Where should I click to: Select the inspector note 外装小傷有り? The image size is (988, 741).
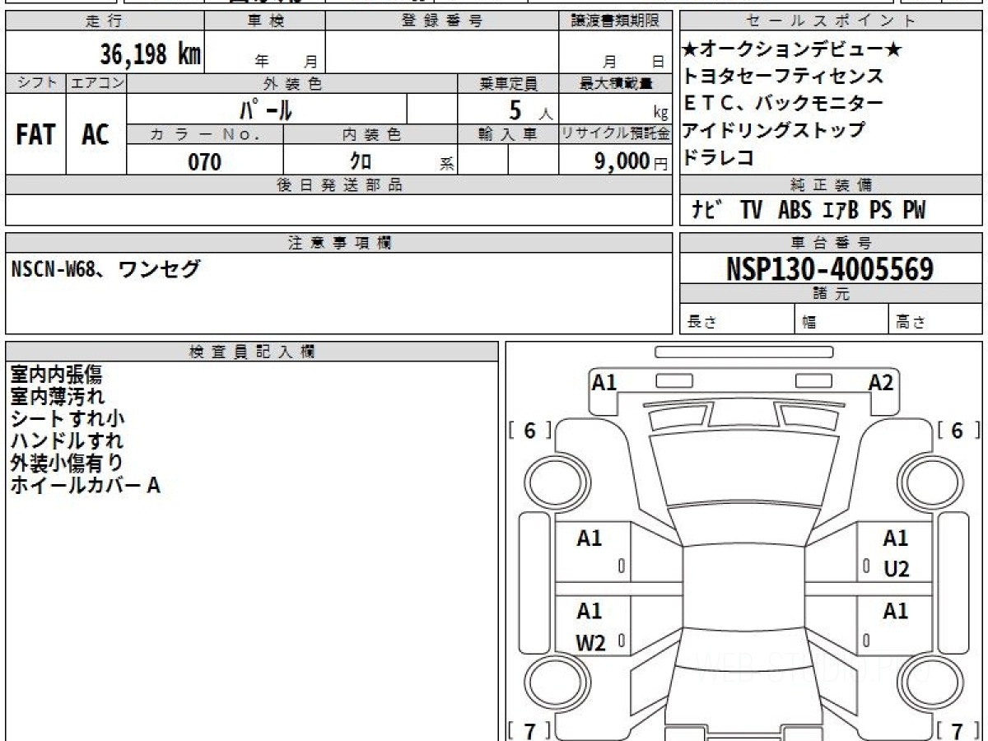tap(67, 464)
